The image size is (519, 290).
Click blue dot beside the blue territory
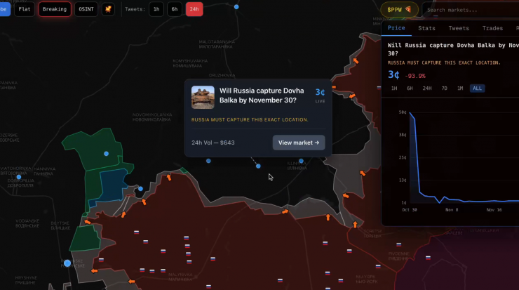click(140, 188)
